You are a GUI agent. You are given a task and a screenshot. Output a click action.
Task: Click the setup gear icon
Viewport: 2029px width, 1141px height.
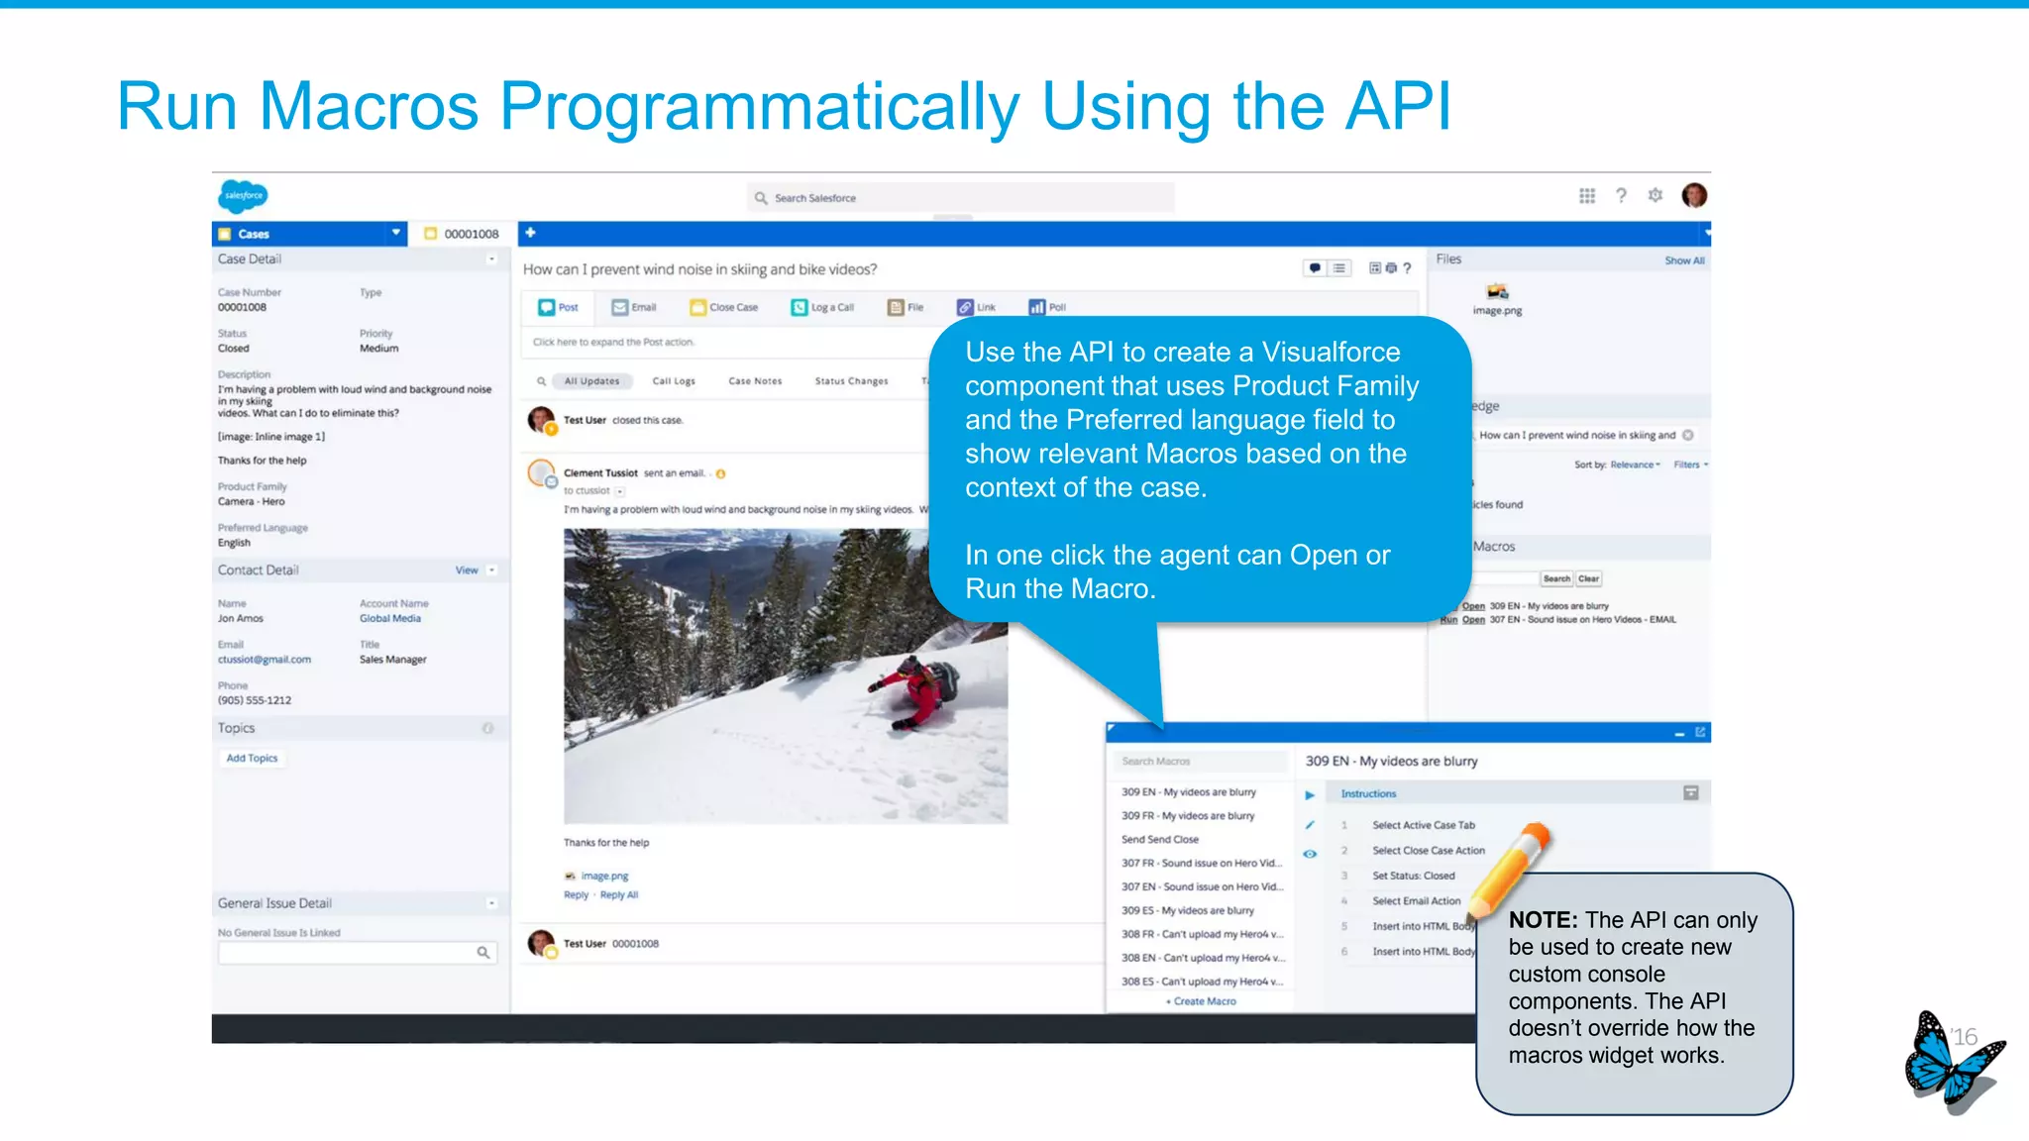[1655, 196]
